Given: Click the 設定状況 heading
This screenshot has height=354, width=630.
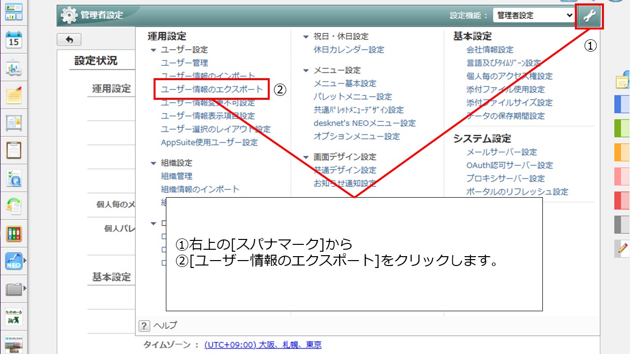Looking at the screenshot, I should pyautogui.click(x=96, y=60).
